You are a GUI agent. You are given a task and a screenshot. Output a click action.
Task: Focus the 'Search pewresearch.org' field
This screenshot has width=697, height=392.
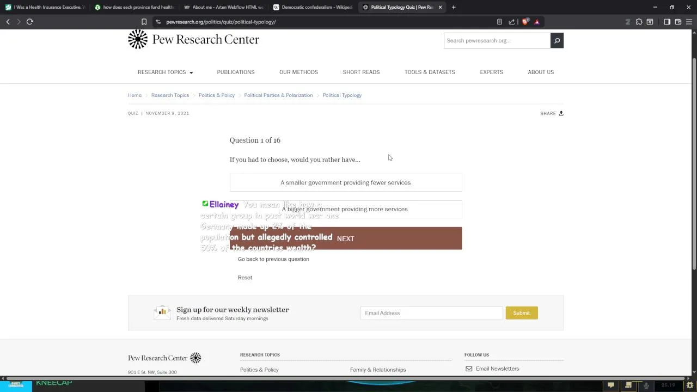coord(497,40)
